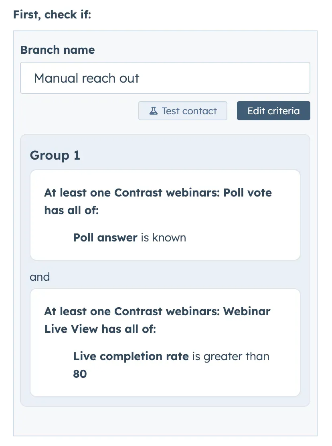332x446 pixels.
Task: Click the Test contact button
Action: coord(182,110)
